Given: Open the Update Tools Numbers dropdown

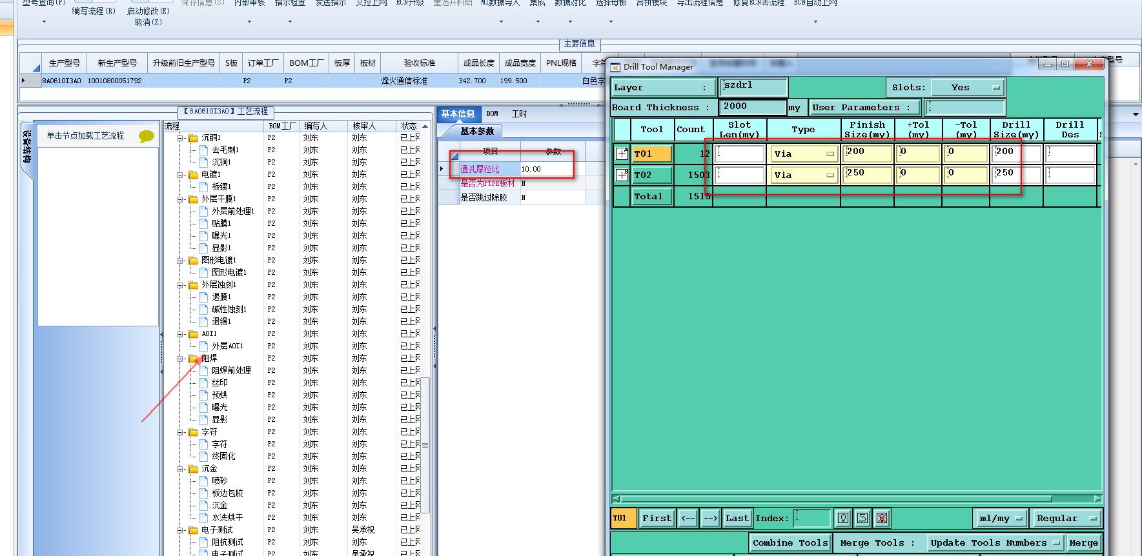Looking at the screenshot, I should (x=994, y=542).
